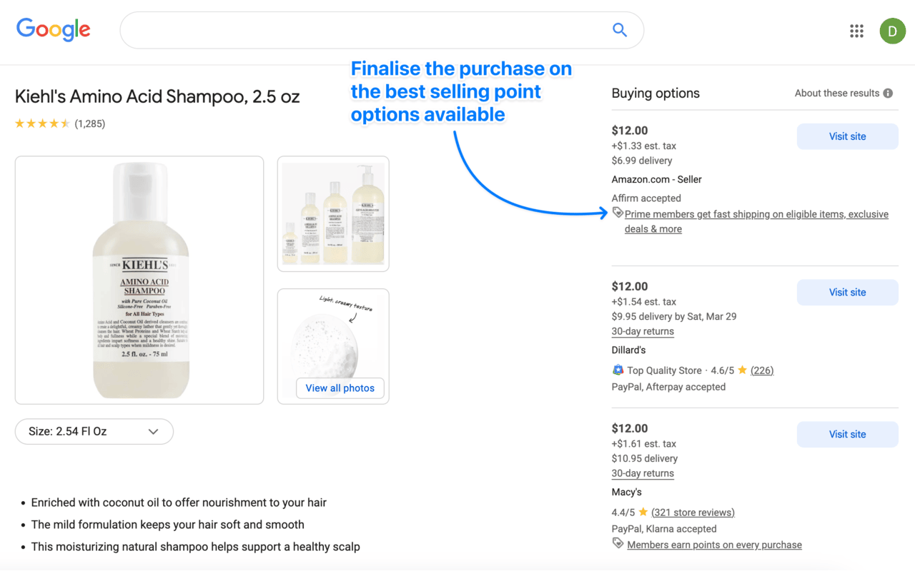The width and height of the screenshot is (915, 571).
Task: Open the account profile avatar
Action: point(892,31)
